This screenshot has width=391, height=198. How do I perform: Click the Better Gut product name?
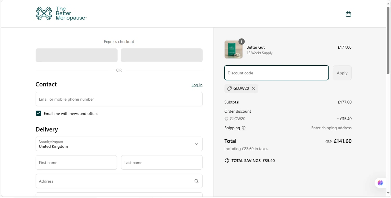point(256,47)
